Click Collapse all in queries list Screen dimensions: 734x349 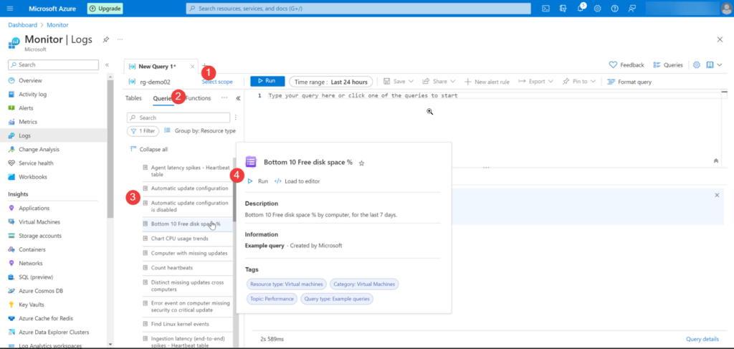point(149,149)
